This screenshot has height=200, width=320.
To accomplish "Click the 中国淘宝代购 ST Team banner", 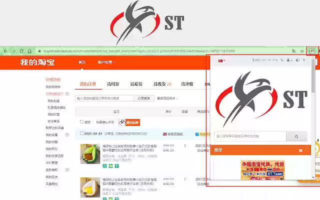I will pos(262,170).
